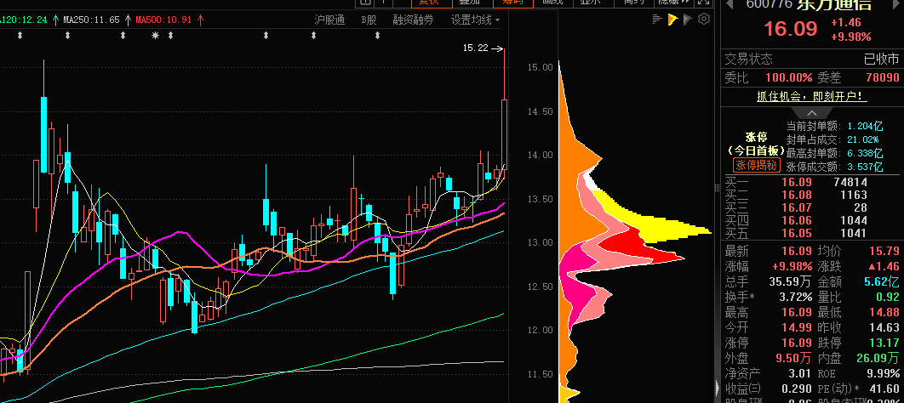This screenshot has width=904, height=403.
Task: Select the gray flame chip view icon
Action: [x=687, y=20]
